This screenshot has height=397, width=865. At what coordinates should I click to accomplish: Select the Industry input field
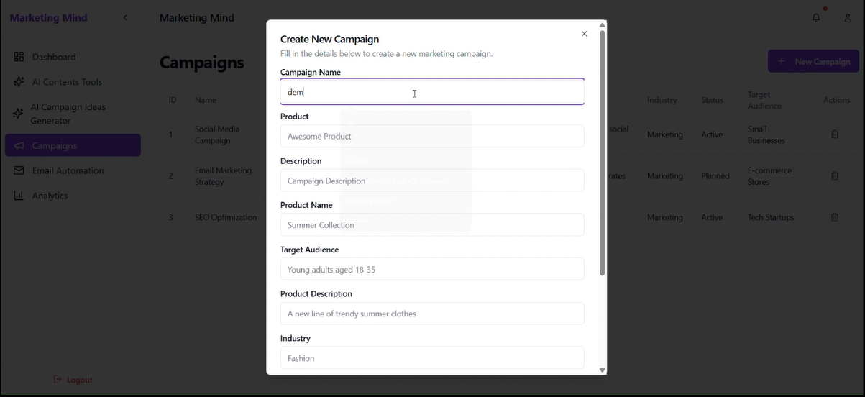(432, 358)
